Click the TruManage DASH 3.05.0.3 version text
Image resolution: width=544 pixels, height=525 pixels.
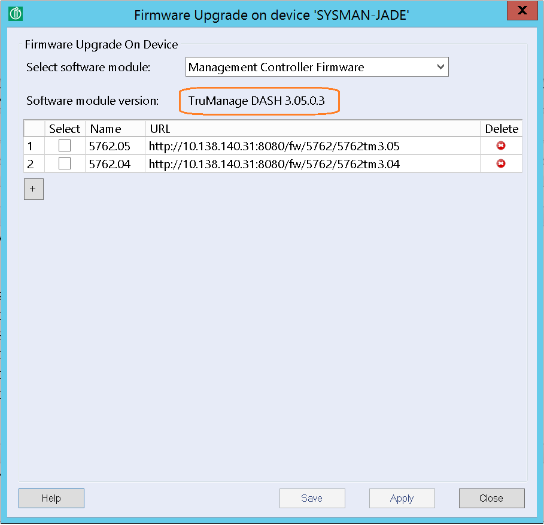click(x=256, y=101)
